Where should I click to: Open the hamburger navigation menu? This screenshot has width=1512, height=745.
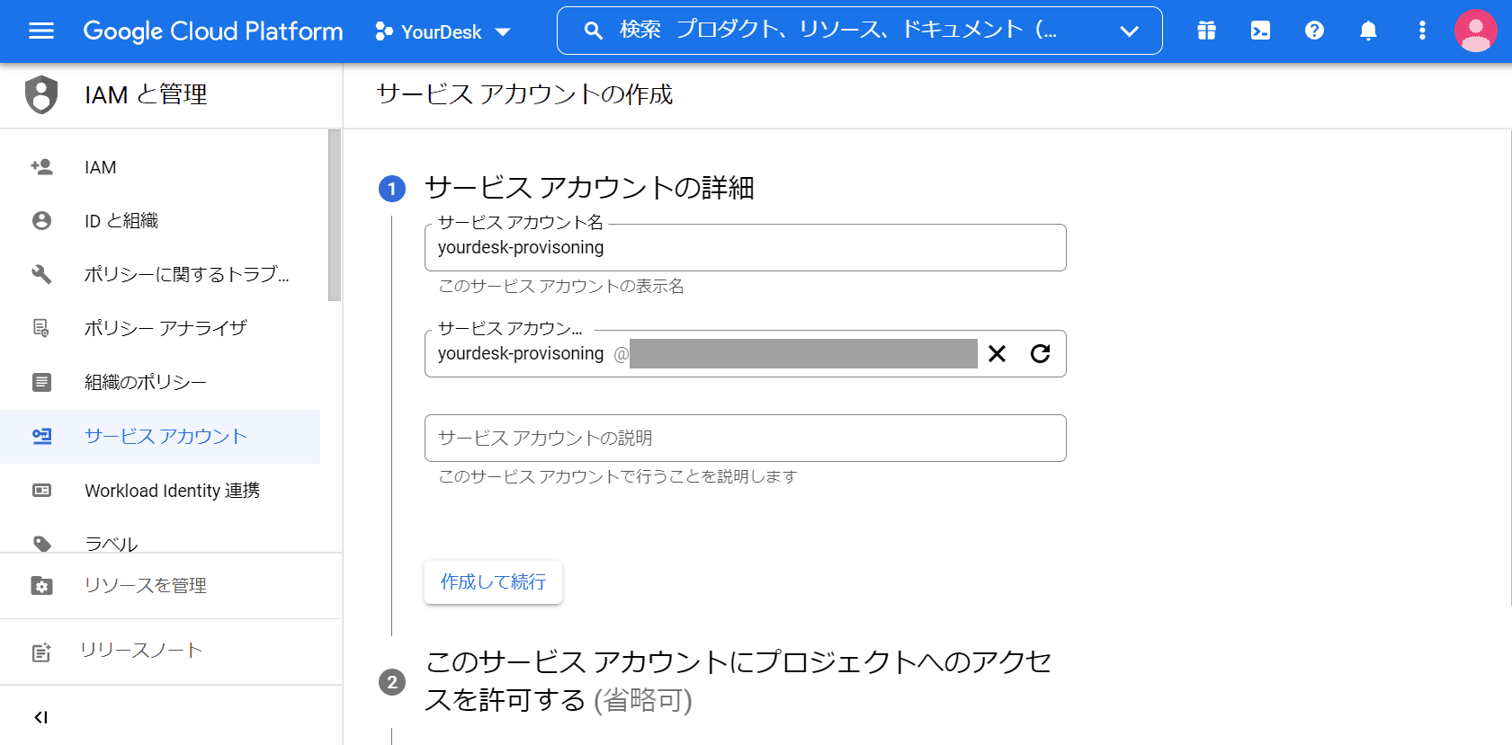coord(41,31)
